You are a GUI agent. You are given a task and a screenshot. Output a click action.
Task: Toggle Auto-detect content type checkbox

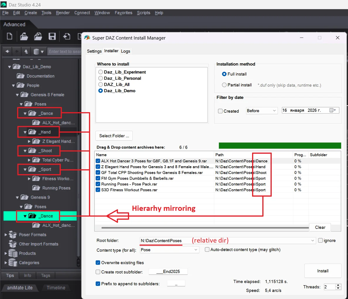click(x=207, y=250)
